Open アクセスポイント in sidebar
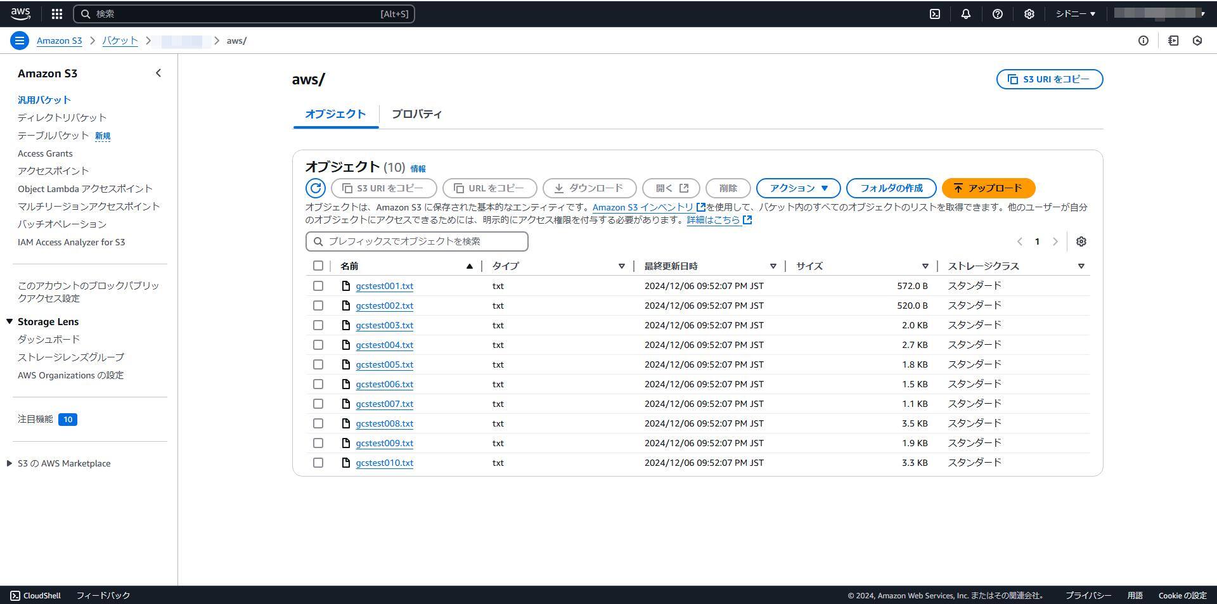1217x604 pixels. click(53, 170)
